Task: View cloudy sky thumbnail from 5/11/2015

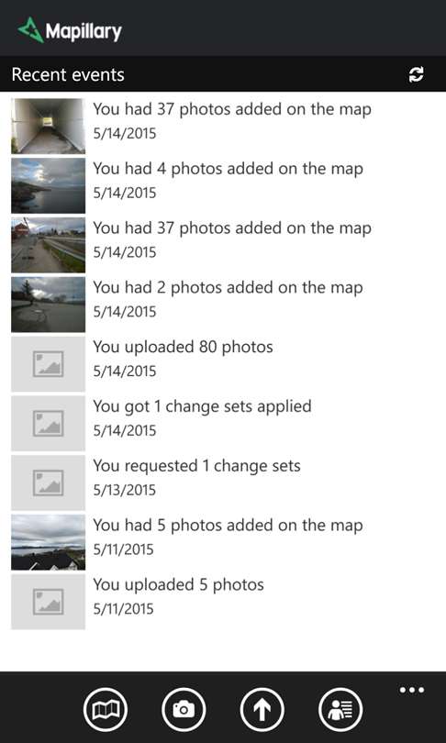Action: [49, 542]
